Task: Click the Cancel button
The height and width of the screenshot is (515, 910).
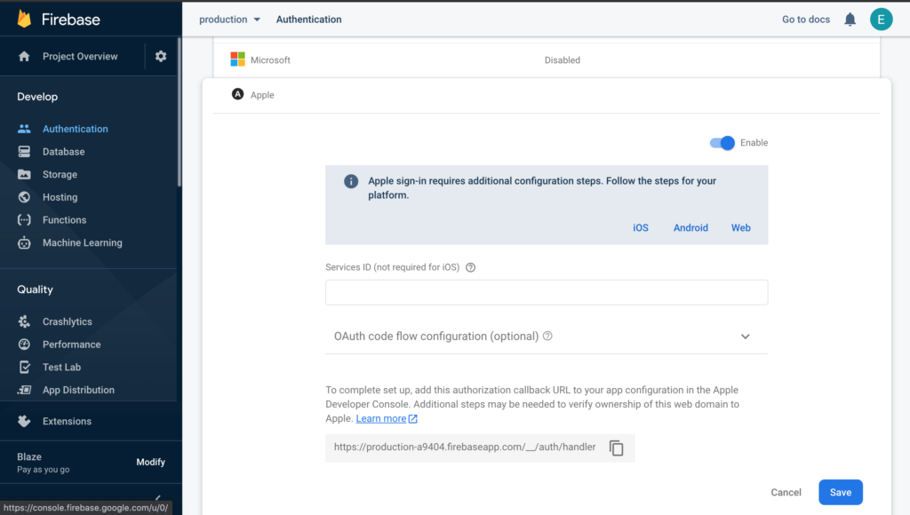Action: pos(786,492)
